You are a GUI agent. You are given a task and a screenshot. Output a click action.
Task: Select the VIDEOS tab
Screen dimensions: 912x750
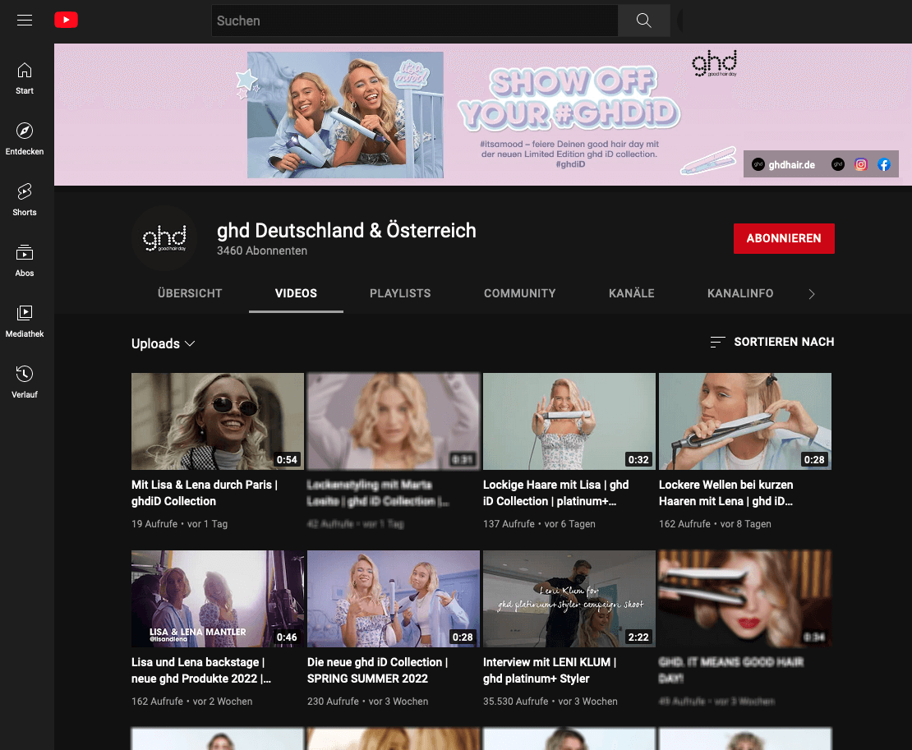(296, 293)
